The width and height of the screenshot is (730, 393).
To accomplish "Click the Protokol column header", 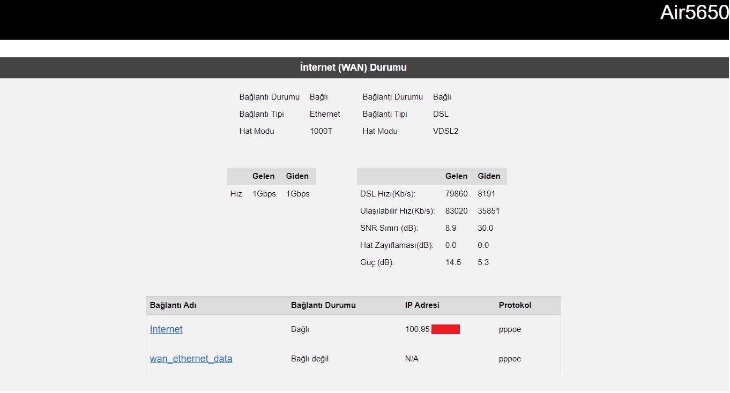I will point(515,305).
